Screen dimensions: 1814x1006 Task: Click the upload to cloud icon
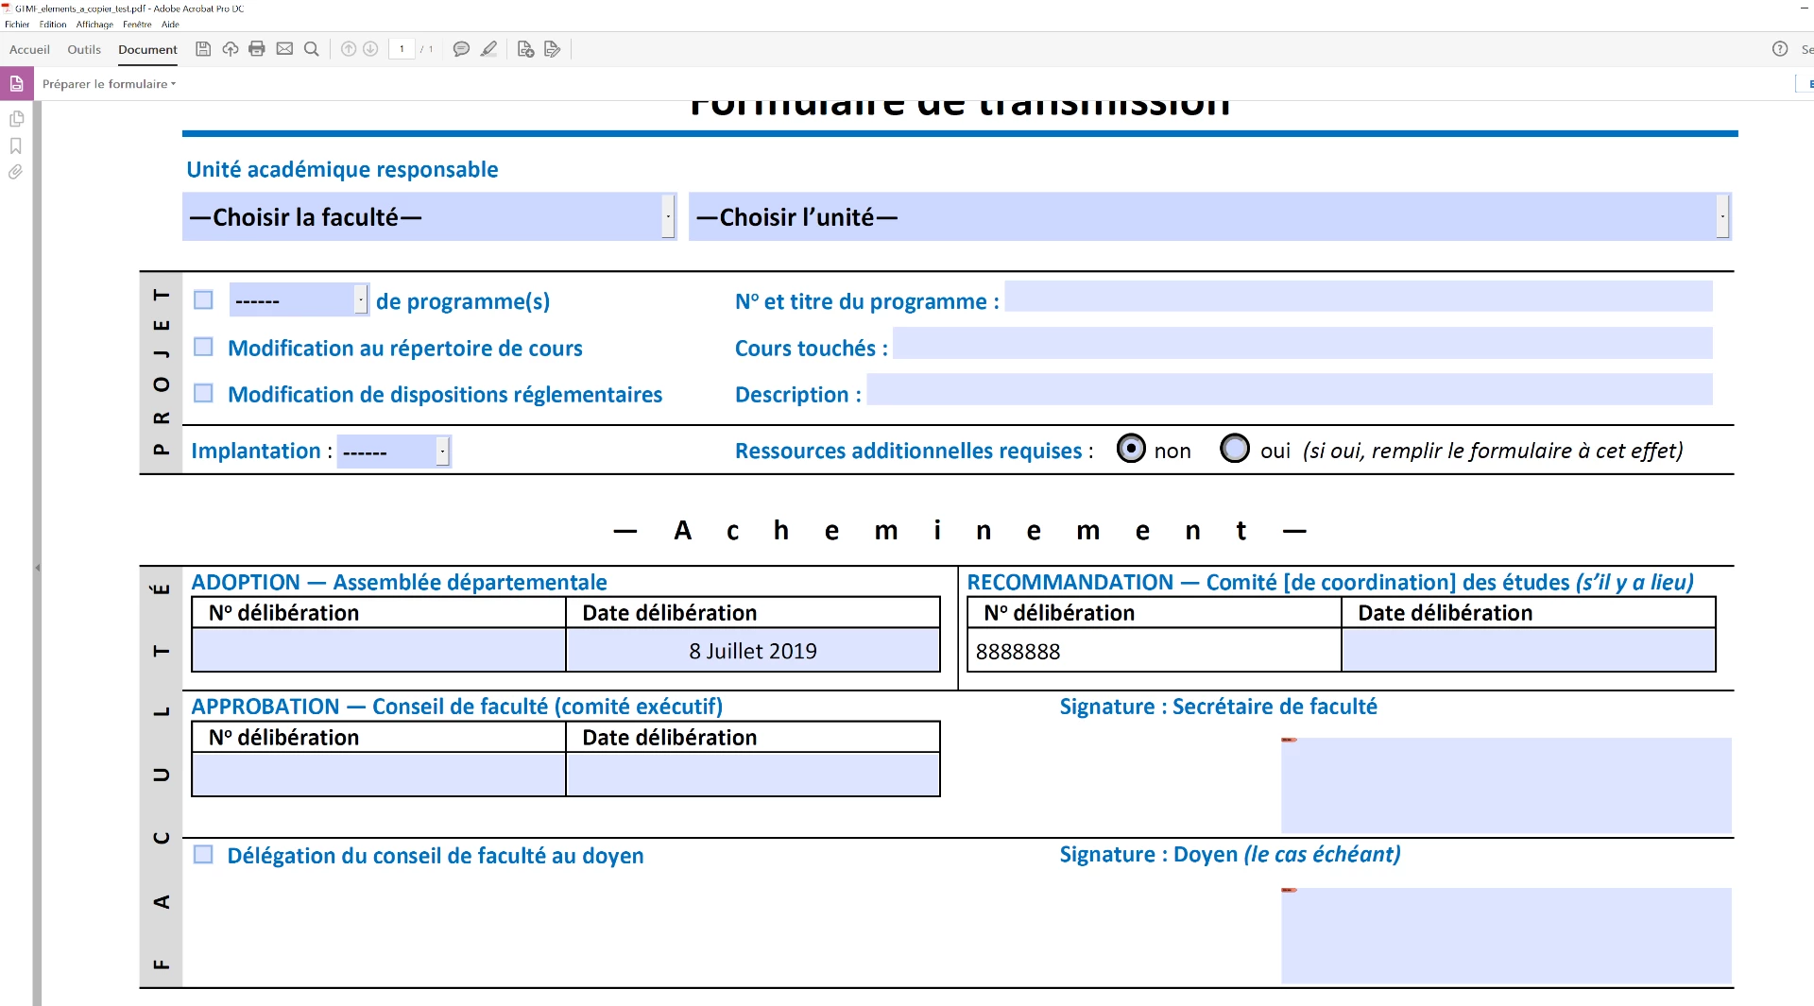pyautogui.click(x=230, y=49)
